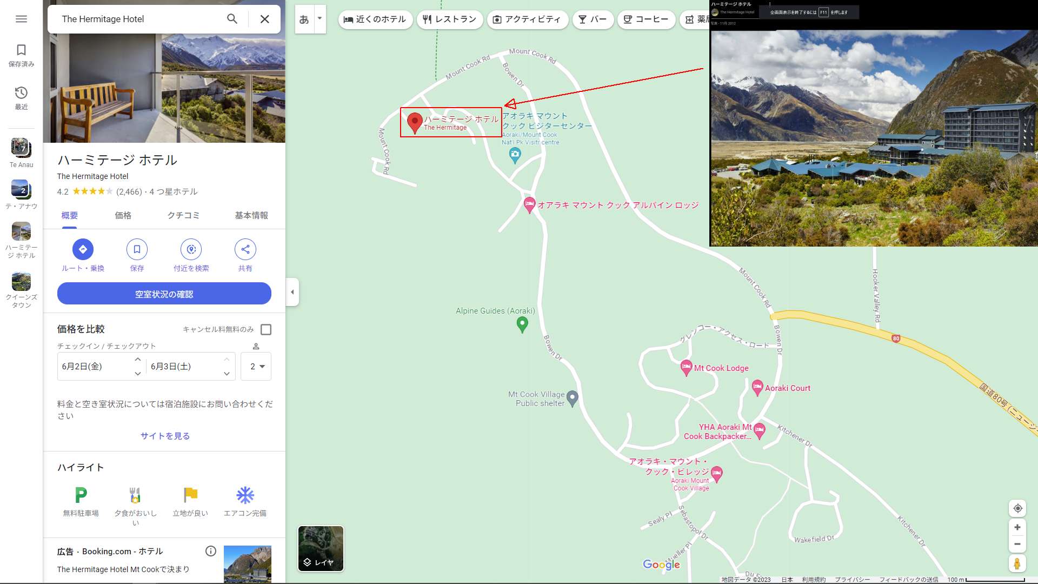Click the サイトを見る link

click(165, 436)
